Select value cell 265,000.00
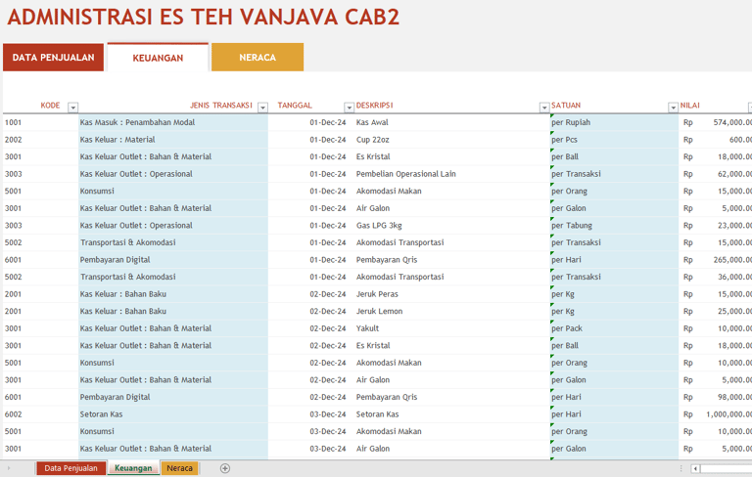This screenshot has height=477, width=752. click(x=716, y=260)
